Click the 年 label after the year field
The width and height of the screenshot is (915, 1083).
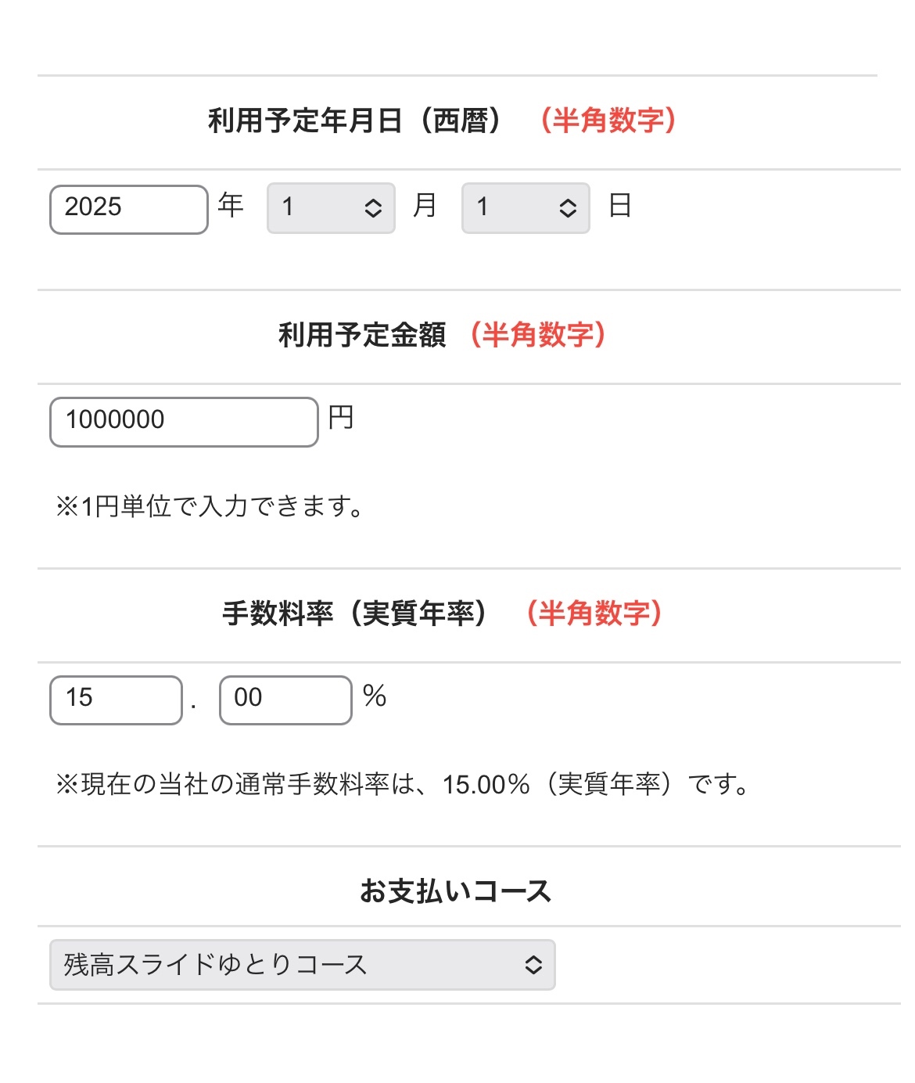click(x=231, y=205)
